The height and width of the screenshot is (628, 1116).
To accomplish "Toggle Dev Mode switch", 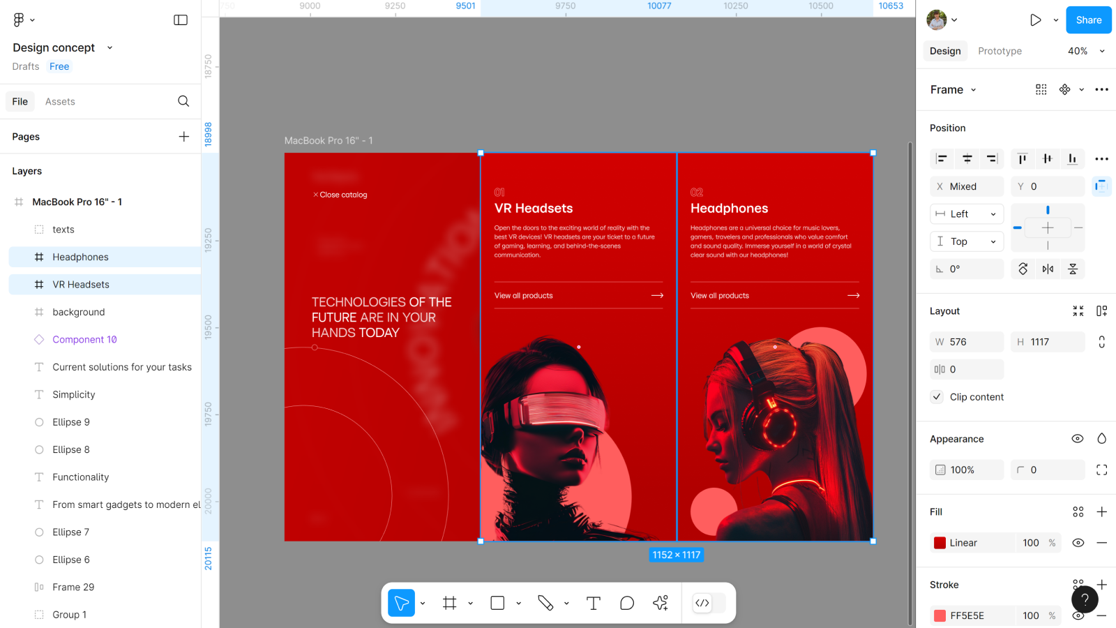I will (709, 603).
